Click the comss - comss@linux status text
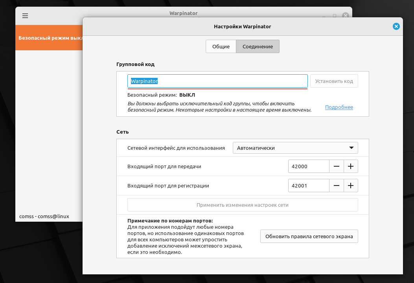Screen dimensions: 414x283 tap(44, 216)
